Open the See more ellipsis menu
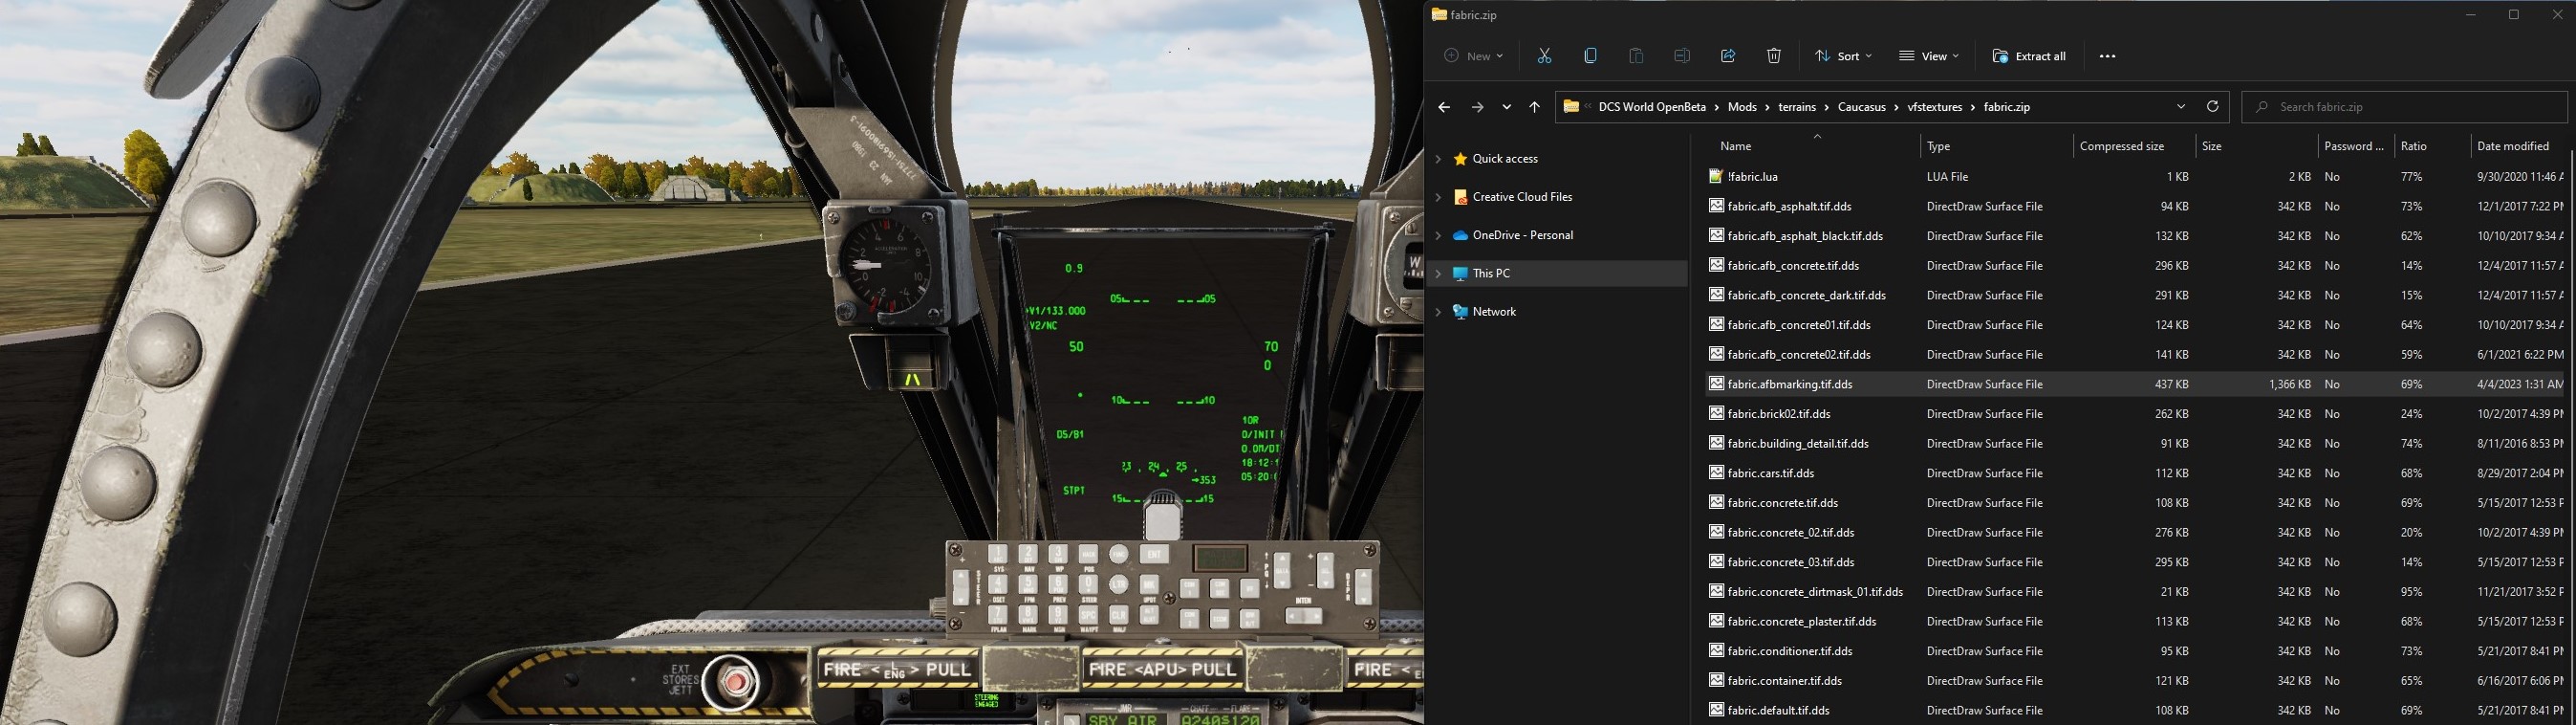This screenshot has height=725, width=2576. click(x=2107, y=56)
